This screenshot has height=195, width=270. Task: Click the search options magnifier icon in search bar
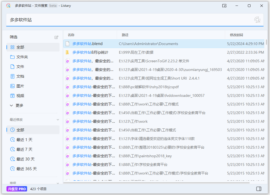[256, 20]
